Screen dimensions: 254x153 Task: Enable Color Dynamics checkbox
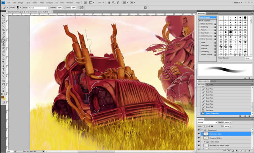[x=200, y=36]
